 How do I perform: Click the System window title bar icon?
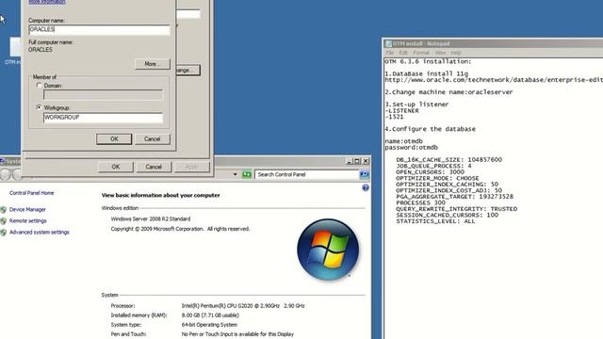click(x=2, y=161)
